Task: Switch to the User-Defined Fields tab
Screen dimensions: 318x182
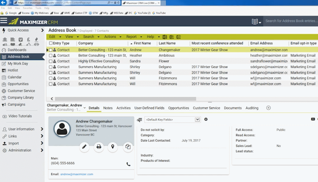Action: pos(149,108)
